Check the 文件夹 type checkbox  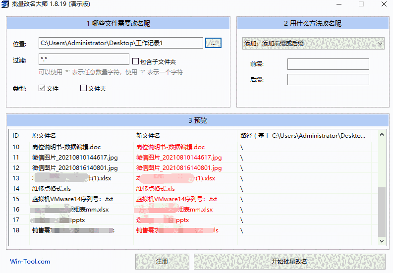pyautogui.click(x=83, y=88)
